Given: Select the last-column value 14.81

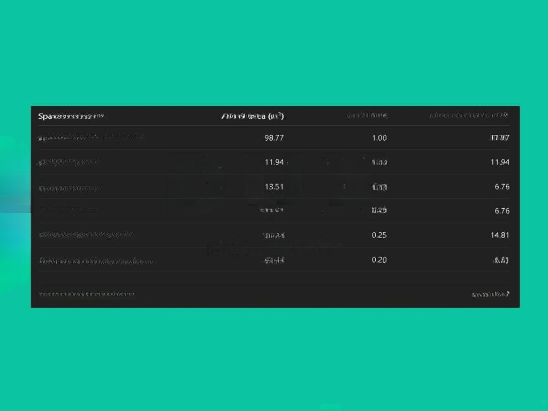Looking at the screenshot, I should [500, 235].
